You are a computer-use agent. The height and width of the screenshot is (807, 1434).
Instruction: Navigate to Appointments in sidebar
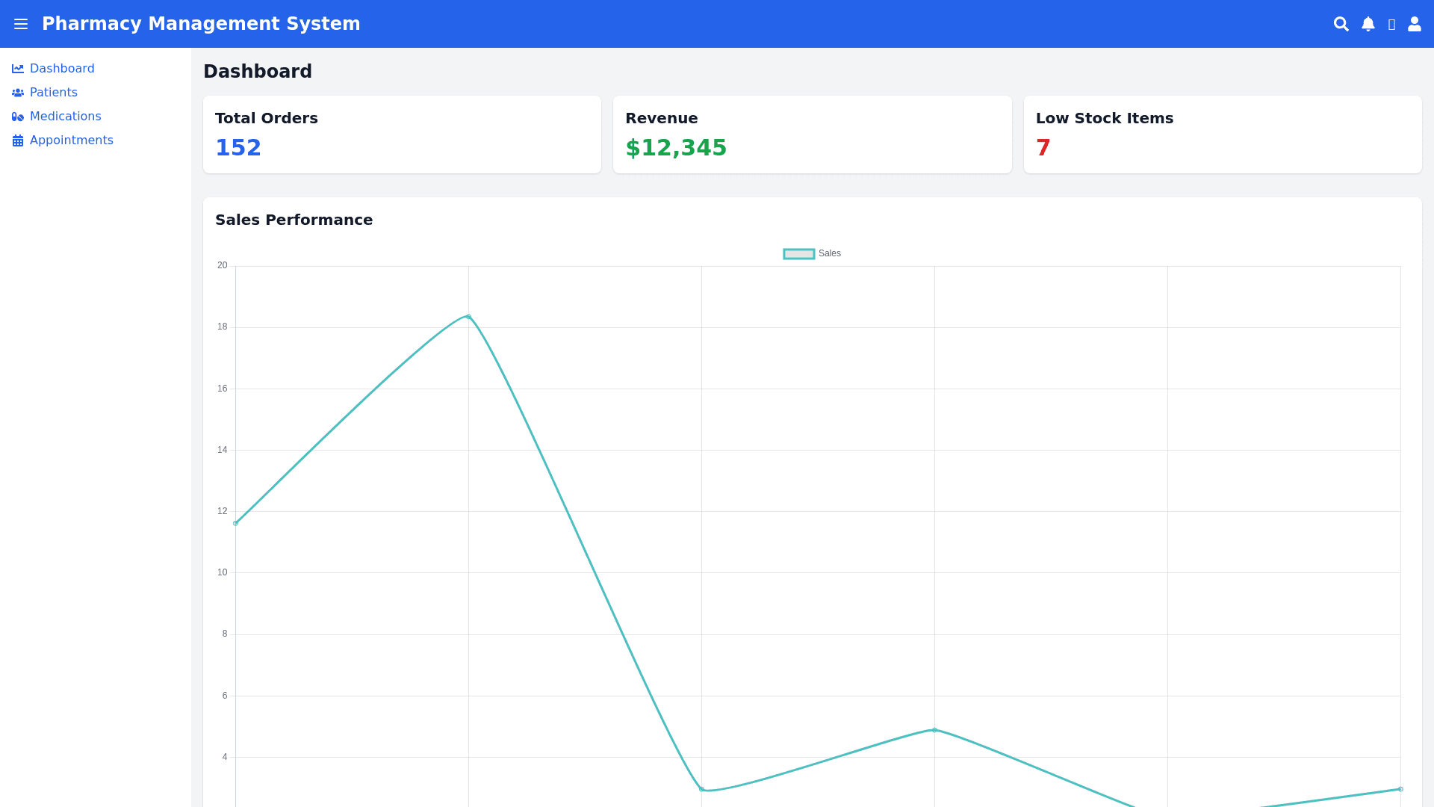point(72,140)
